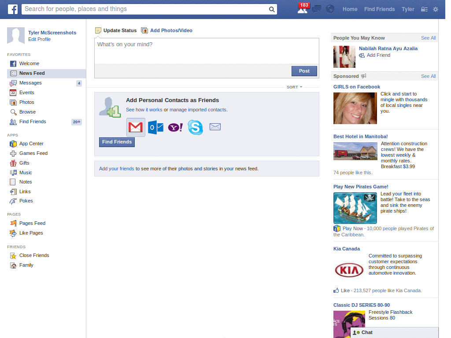Open Find Friends in the top bar
This screenshot has width=451, height=338.
(379, 9)
